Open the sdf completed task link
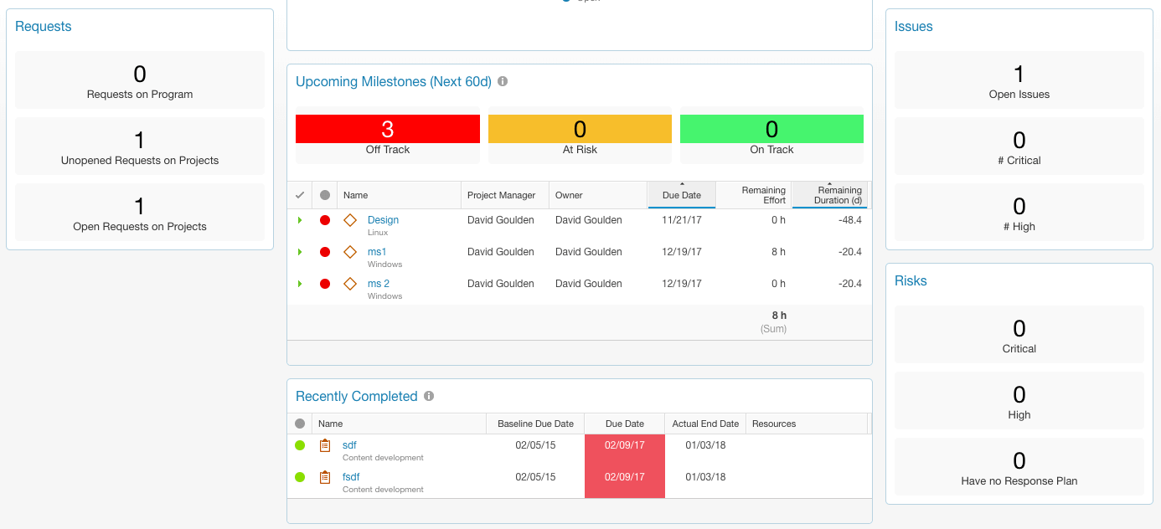1161x529 pixels. (x=348, y=444)
